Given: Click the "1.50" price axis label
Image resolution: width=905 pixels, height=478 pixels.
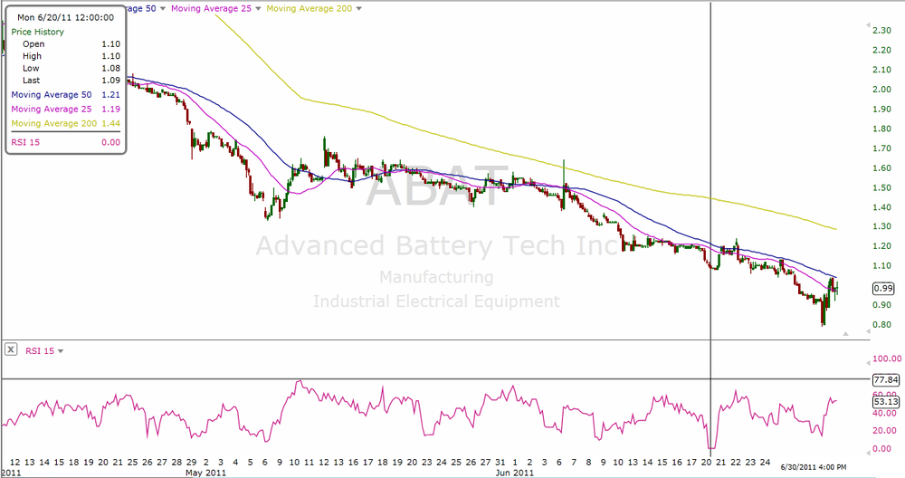Looking at the screenshot, I should click(x=881, y=187).
